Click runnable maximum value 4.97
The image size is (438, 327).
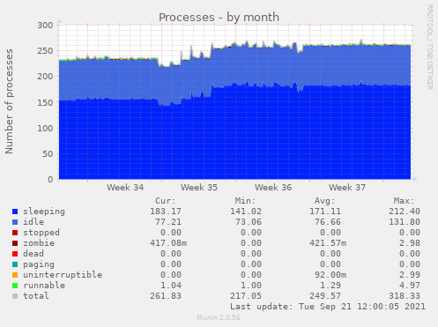coord(410,286)
